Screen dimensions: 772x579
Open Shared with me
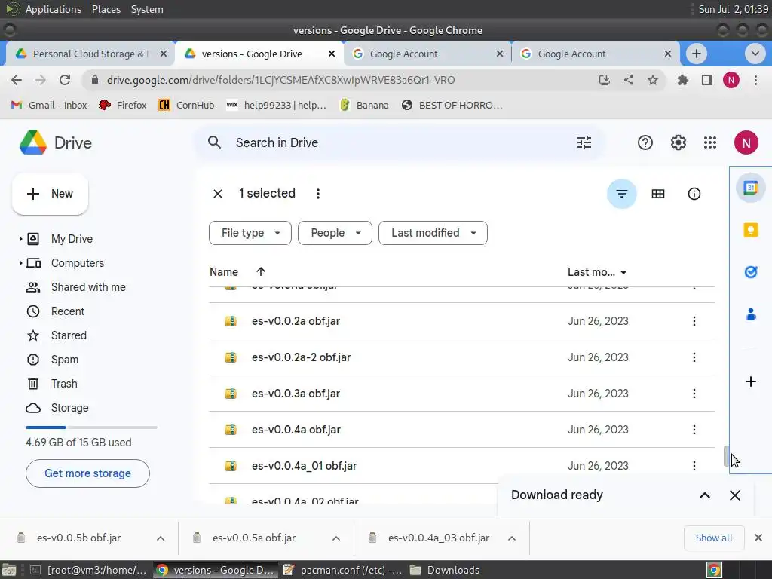pos(88,287)
